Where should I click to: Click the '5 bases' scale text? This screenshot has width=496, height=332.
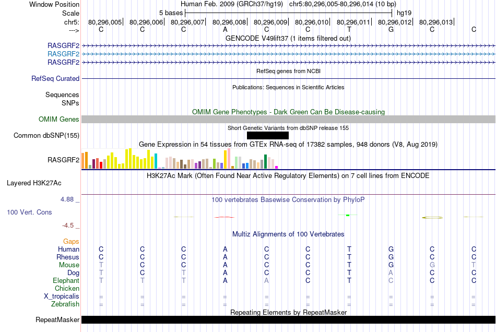pyautogui.click(x=171, y=13)
